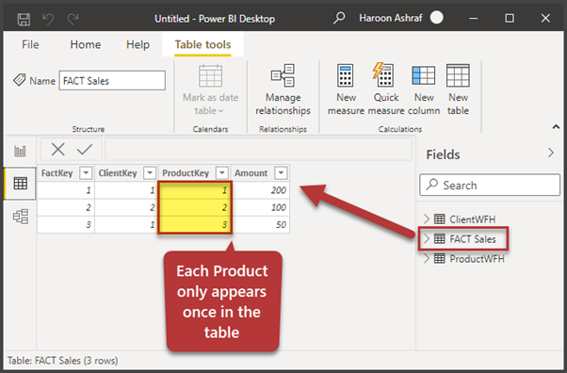Image resolution: width=567 pixels, height=373 pixels.
Task: Click Mark as date table
Action: pos(210,89)
